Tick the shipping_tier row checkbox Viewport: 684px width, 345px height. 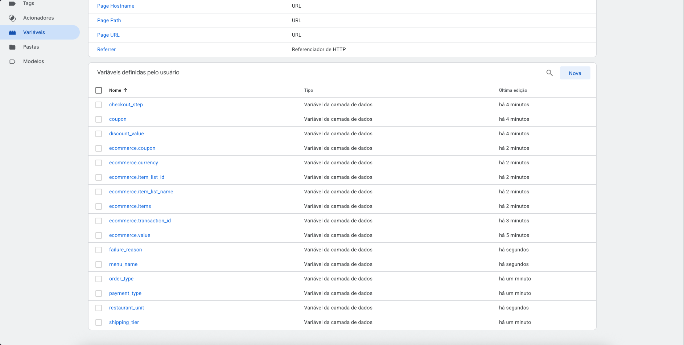tap(99, 323)
